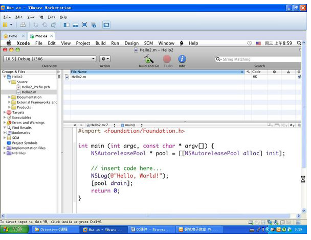Click VMware show sidebar icon
The image size is (311, 240).
click(x=66, y=25)
